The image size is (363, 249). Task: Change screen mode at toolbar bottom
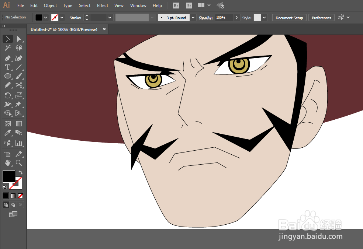coord(13,214)
